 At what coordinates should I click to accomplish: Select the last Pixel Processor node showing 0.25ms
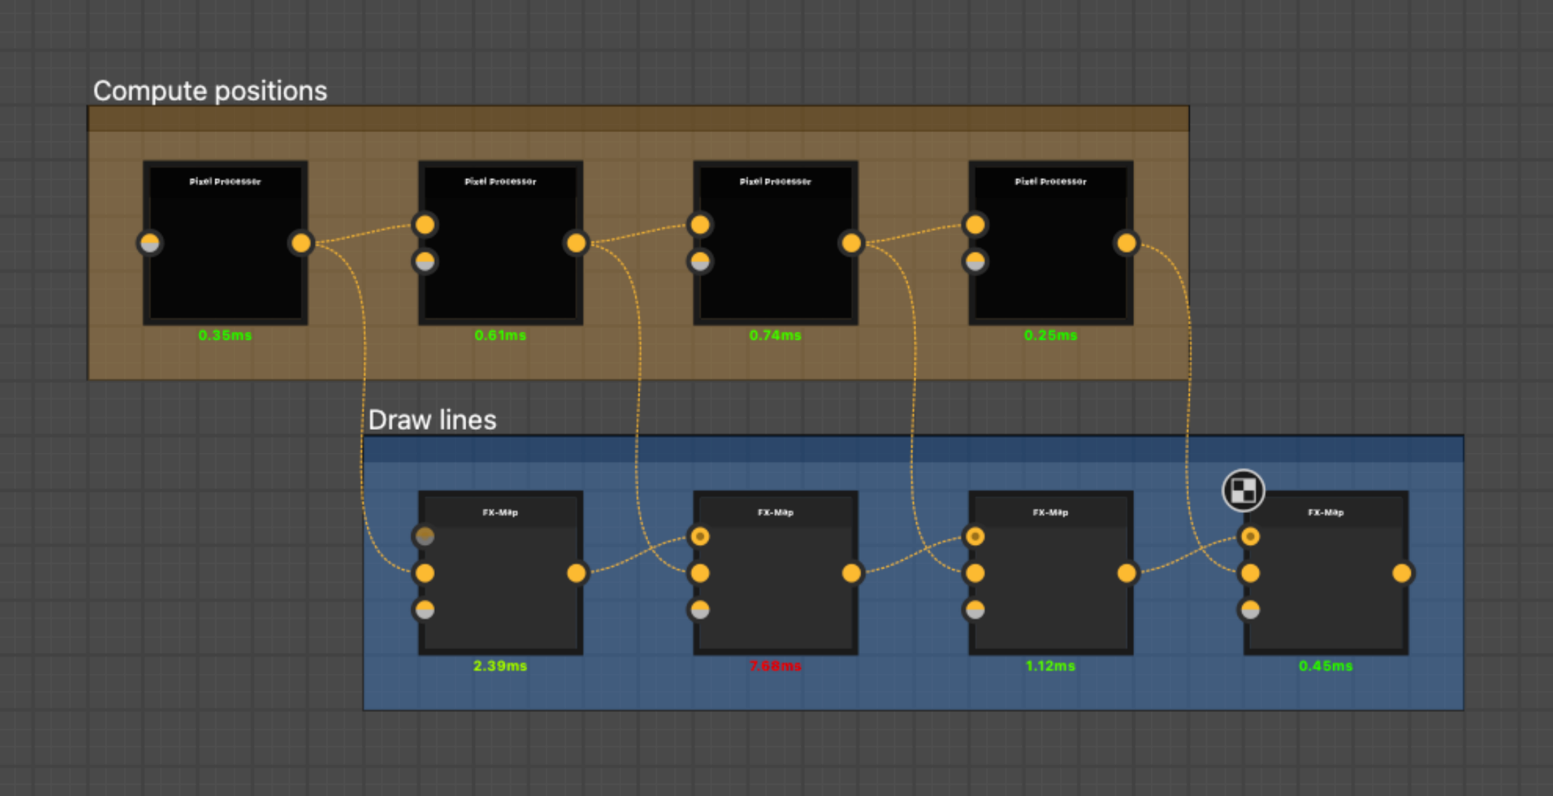point(1050,242)
